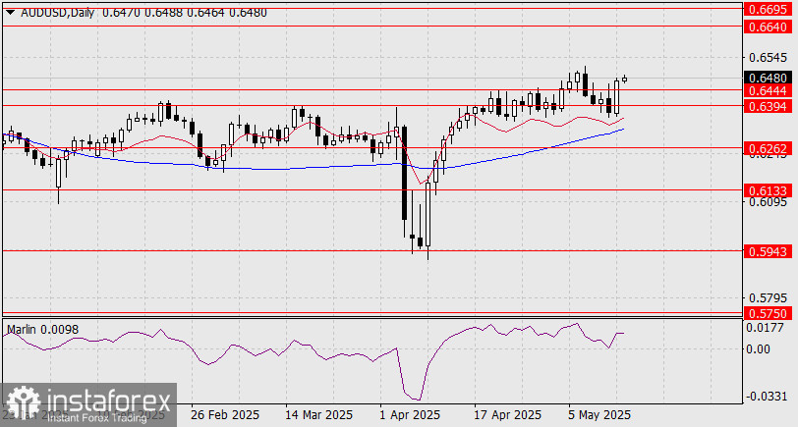Click the 26 Feb 2025 date label
Viewport: 798px width, 427px height.
pyautogui.click(x=225, y=415)
